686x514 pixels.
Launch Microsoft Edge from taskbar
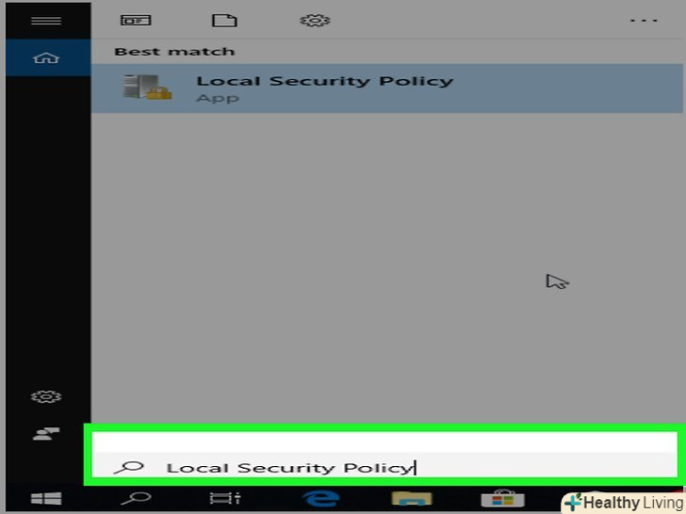pos(321,499)
